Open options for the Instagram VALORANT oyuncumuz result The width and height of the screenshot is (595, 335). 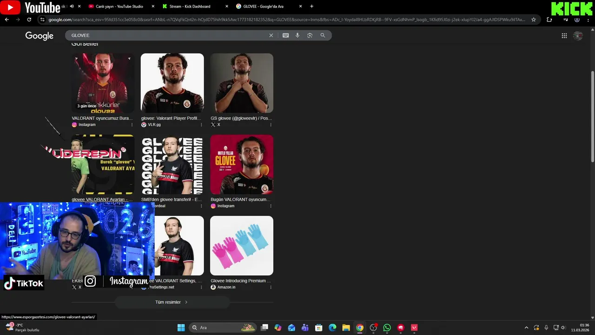point(132,125)
